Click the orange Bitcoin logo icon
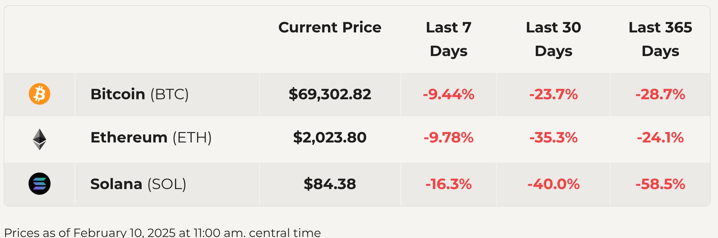 click(39, 94)
